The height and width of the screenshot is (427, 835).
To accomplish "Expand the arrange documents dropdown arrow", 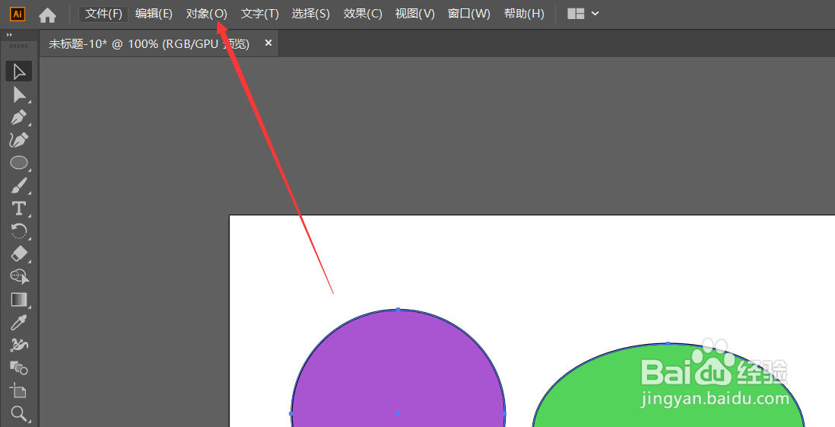I will [x=595, y=14].
